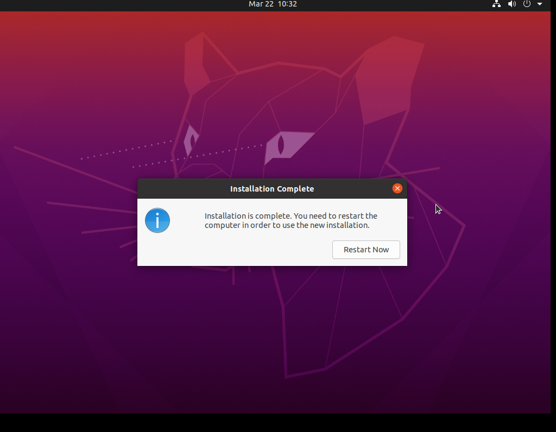Click the blue information icon in dialog
The image size is (556, 432).
tap(157, 220)
